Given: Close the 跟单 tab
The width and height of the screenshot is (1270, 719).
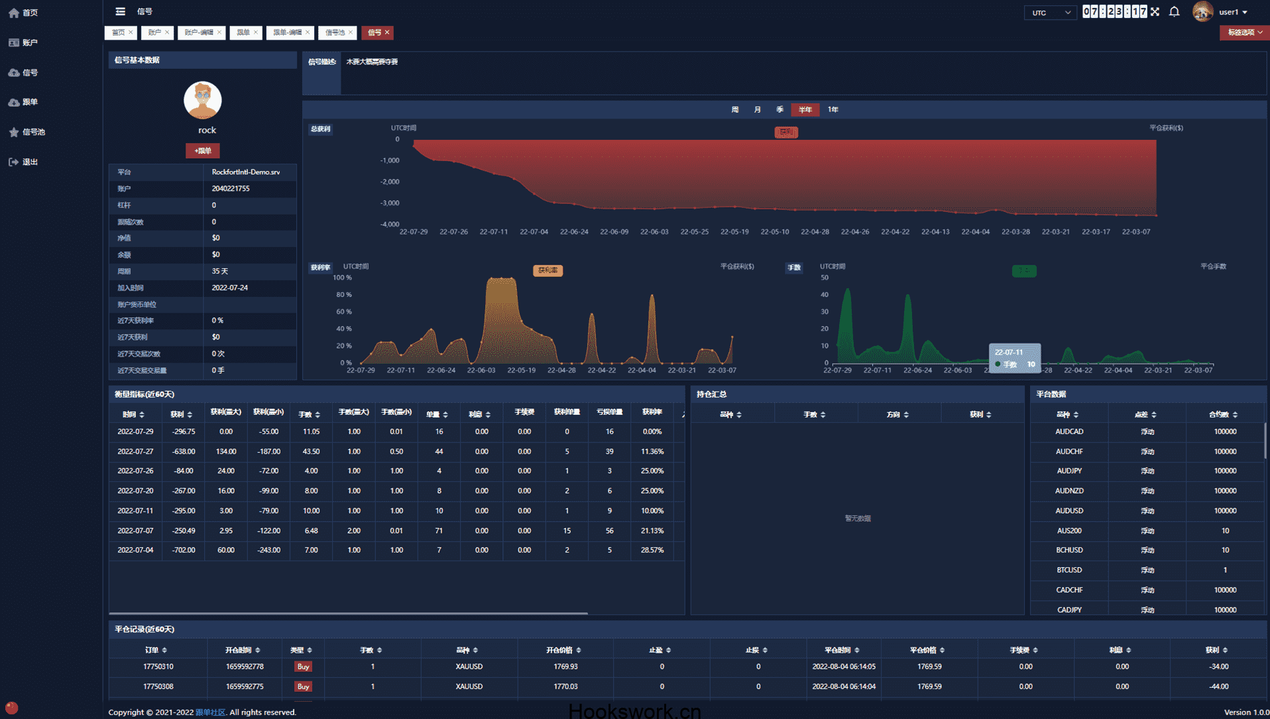Looking at the screenshot, I should click(256, 32).
